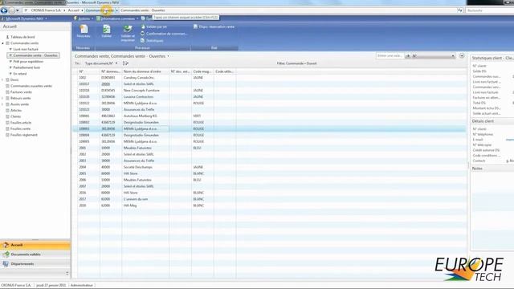The image size is (514, 289).
Task: Click the Nom du donneur d'ordre column header
Action: pos(145,71)
